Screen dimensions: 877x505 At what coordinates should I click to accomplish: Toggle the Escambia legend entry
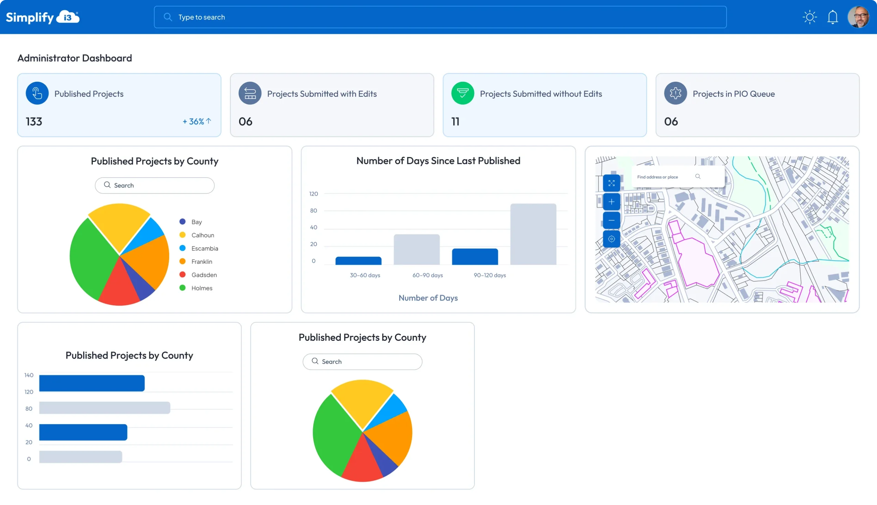[x=204, y=248]
